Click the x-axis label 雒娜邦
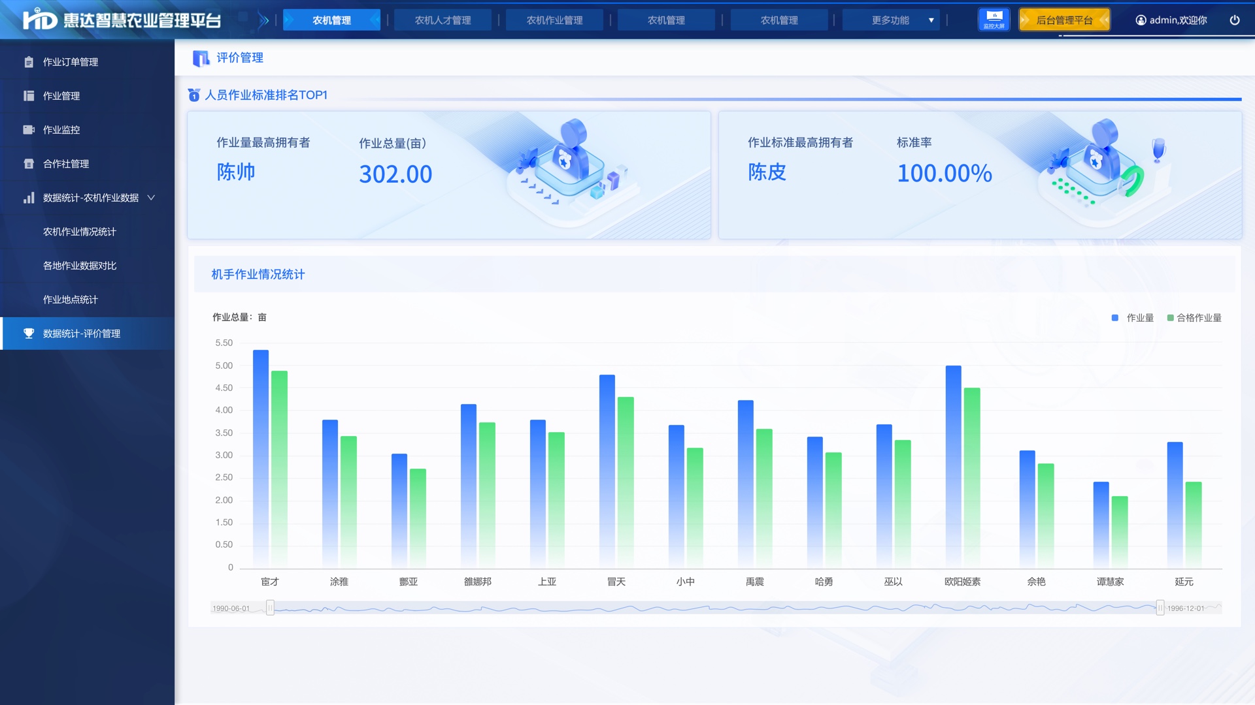Image resolution: width=1255 pixels, height=705 pixels. coord(478,582)
